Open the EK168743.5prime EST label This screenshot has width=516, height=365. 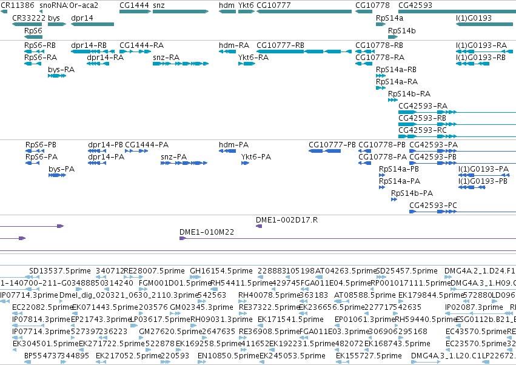(x=397, y=344)
